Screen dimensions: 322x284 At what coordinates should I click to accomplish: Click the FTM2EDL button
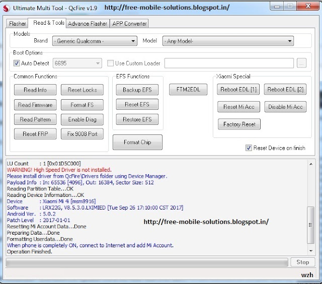(x=188, y=90)
